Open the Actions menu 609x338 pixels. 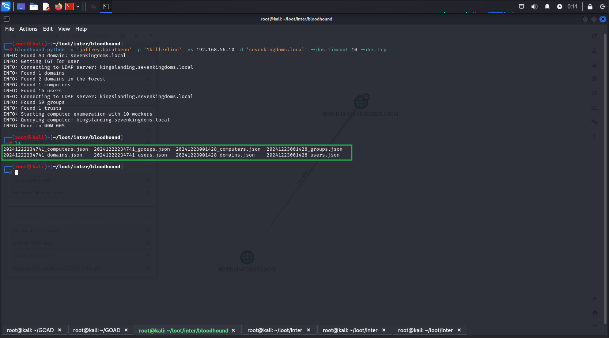(28, 29)
